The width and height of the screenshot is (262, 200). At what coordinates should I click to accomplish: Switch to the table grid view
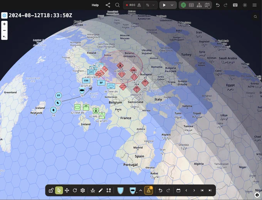(x=191, y=5)
